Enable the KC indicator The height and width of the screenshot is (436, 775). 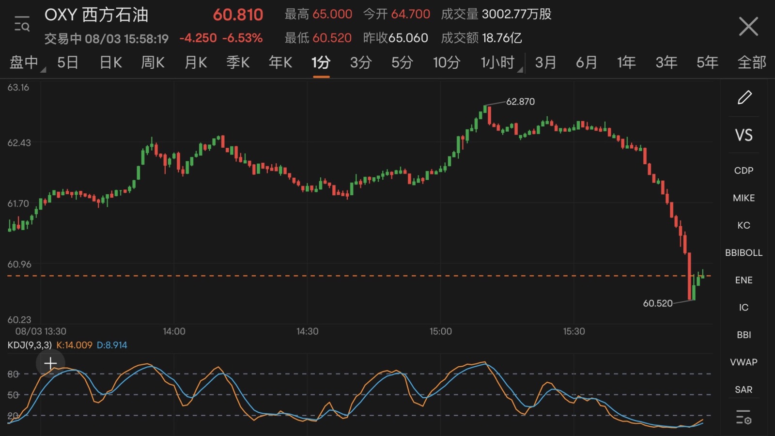click(744, 225)
